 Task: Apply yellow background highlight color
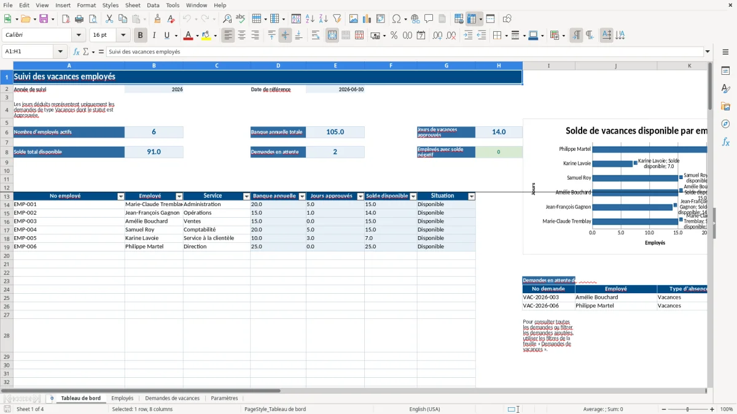(206, 36)
